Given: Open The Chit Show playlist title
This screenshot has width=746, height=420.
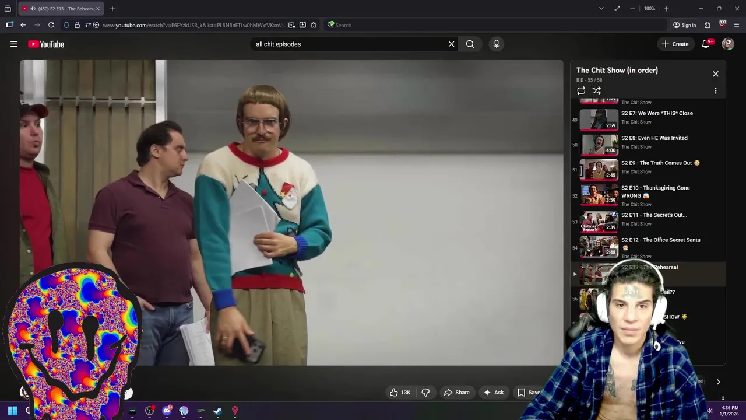Looking at the screenshot, I should tap(617, 70).
